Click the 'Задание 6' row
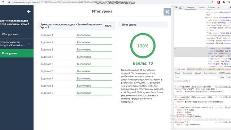231x130 pixels. [76, 71]
